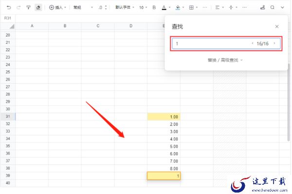Undo the last action

click(x=9, y=7)
